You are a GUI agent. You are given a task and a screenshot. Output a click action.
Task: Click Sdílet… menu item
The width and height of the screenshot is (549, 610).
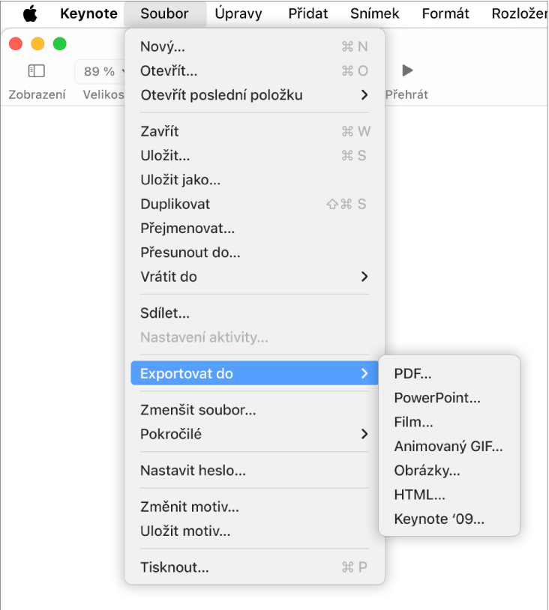click(x=254, y=312)
